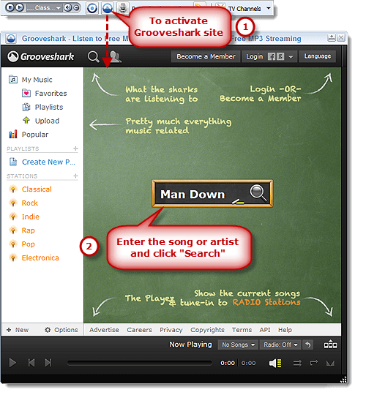Click the TV Channels label in toolbar
The height and width of the screenshot is (406, 366).
click(244, 9)
